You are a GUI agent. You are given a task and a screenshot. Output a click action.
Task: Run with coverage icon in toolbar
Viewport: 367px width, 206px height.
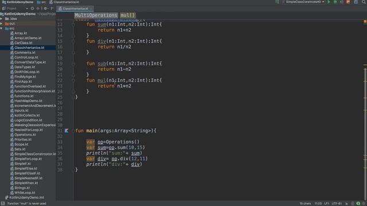coord(342,2)
